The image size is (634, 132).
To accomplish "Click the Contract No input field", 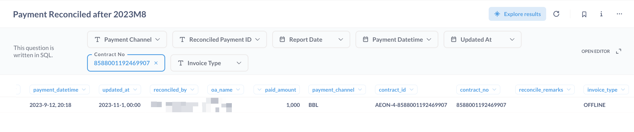I will pyautogui.click(x=122, y=63).
